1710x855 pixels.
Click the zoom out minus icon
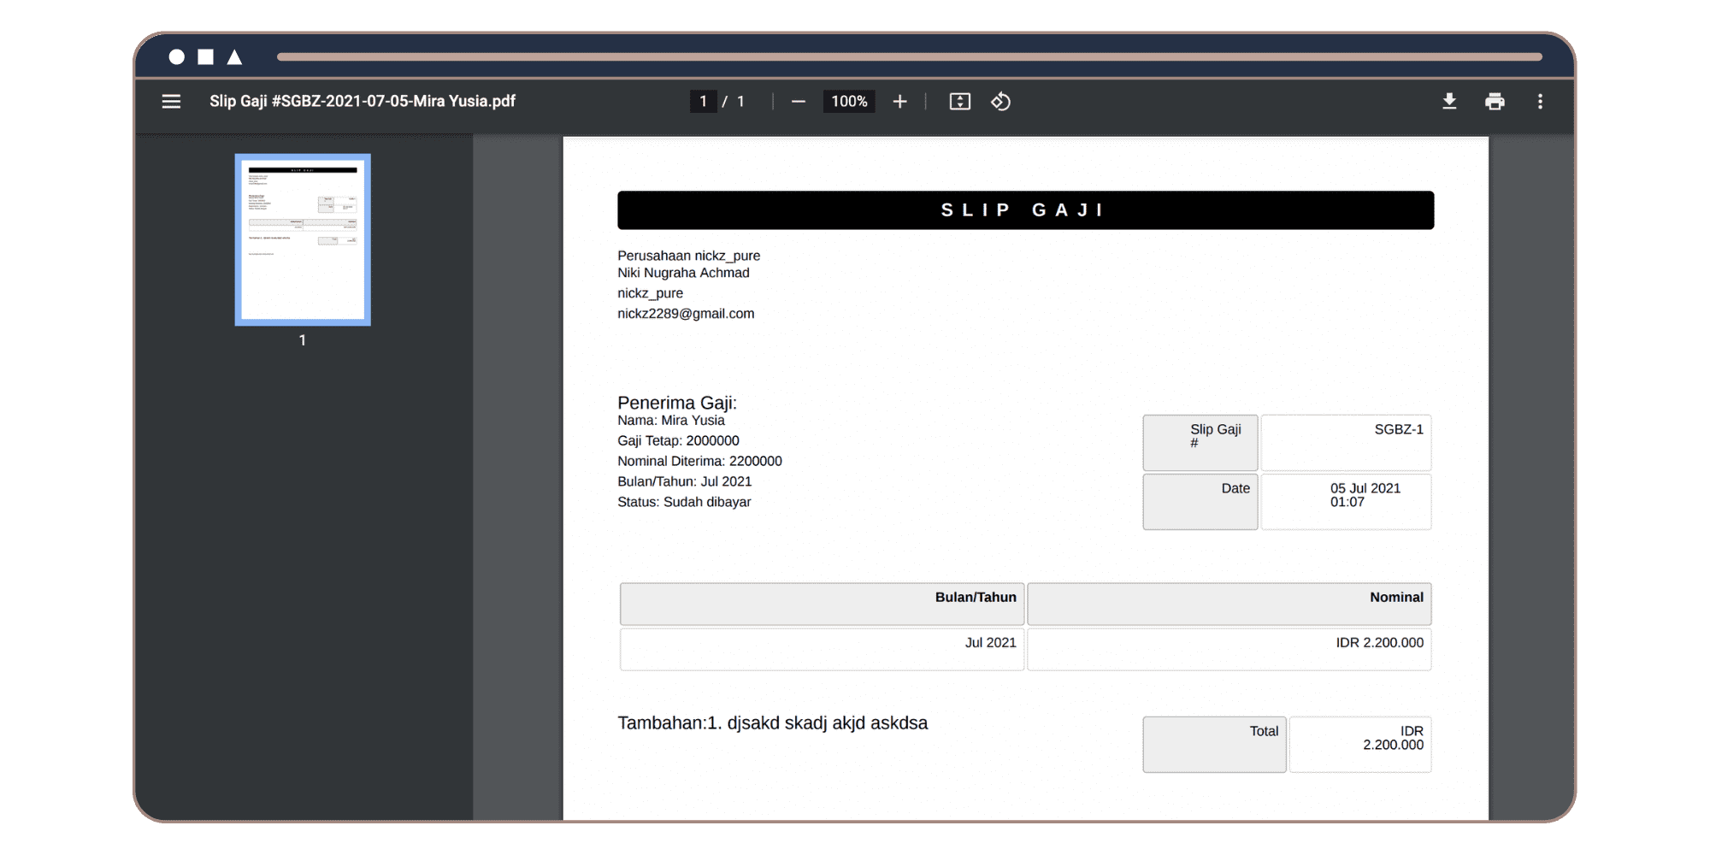798,102
